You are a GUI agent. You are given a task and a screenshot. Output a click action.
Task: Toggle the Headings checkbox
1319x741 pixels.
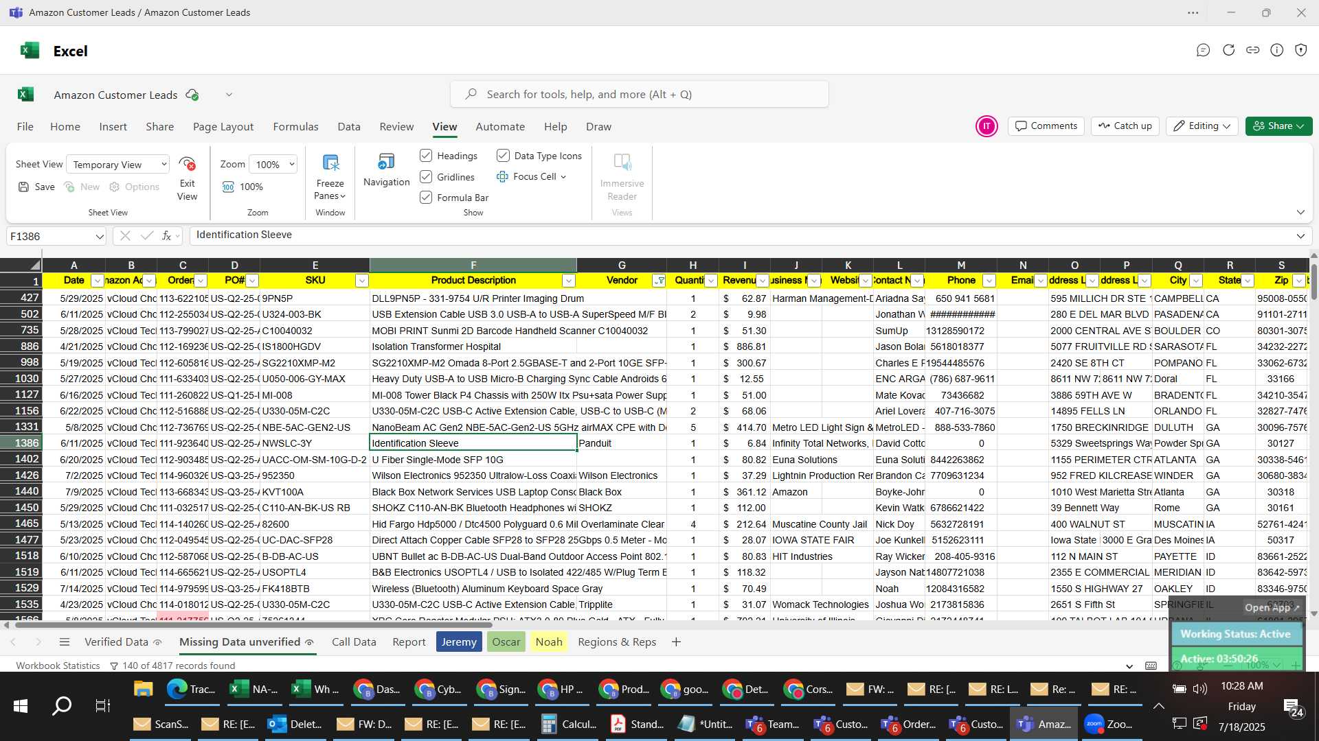coord(426,156)
